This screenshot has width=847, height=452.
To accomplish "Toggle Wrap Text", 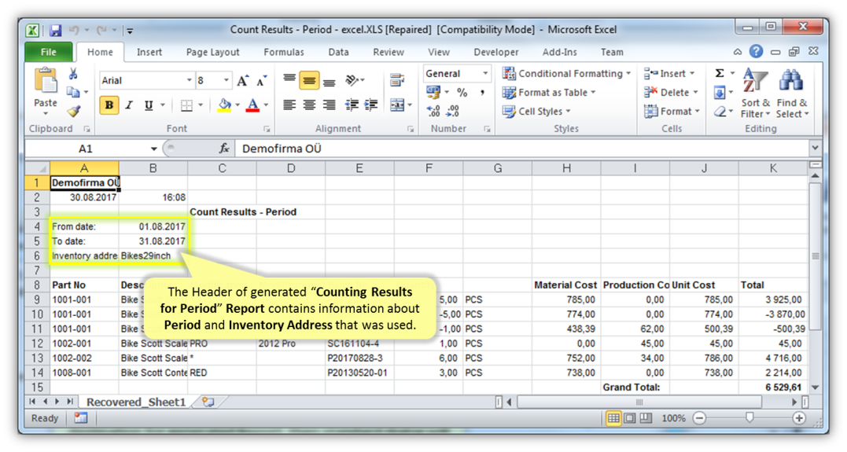I will point(397,80).
